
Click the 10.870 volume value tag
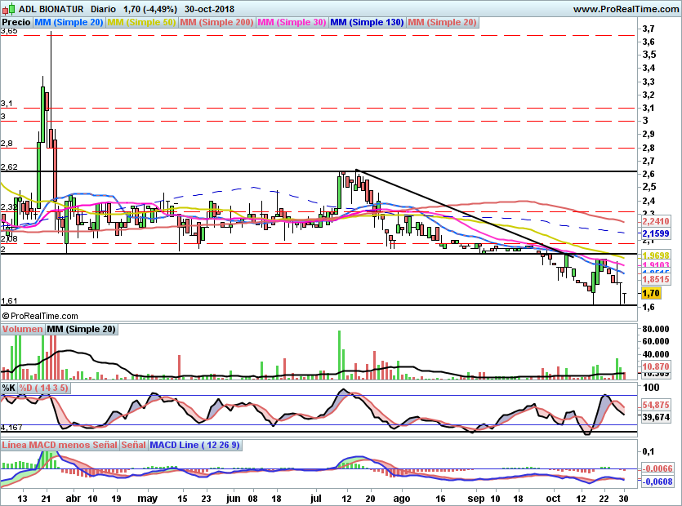point(656,366)
